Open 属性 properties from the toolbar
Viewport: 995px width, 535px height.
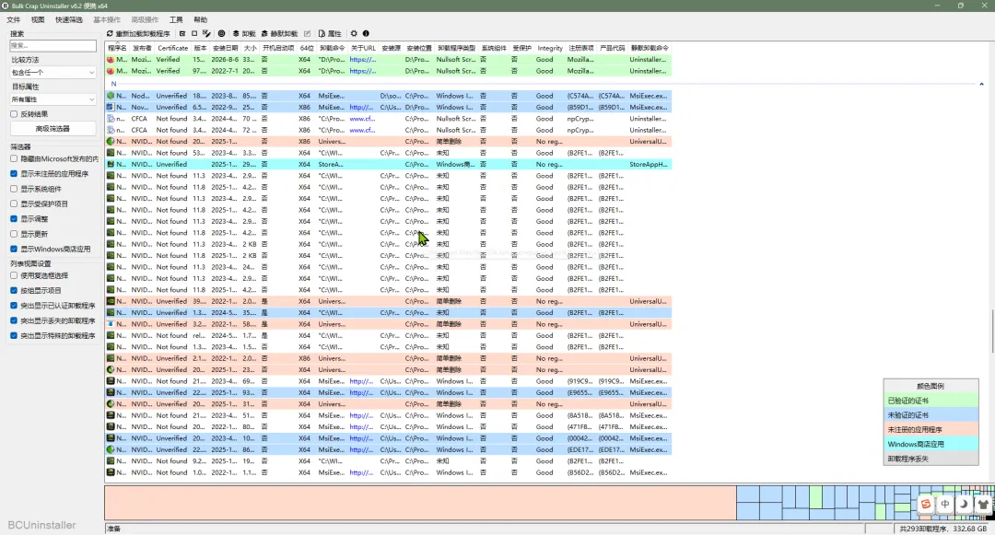[330, 33]
